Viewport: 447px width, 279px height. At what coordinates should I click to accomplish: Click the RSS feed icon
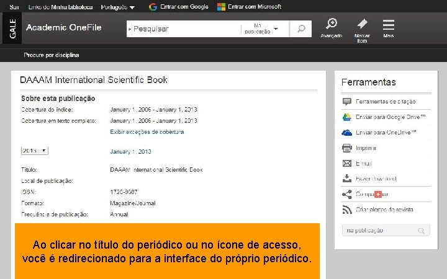(347, 210)
